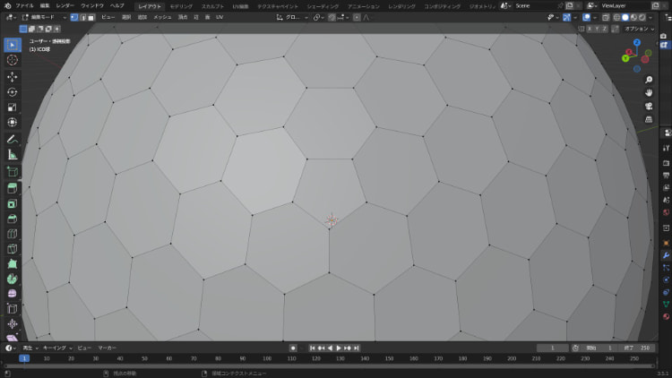Image resolution: width=672 pixels, height=378 pixels.
Task: Toggle camera view with camera icon
Action: click(x=649, y=107)
